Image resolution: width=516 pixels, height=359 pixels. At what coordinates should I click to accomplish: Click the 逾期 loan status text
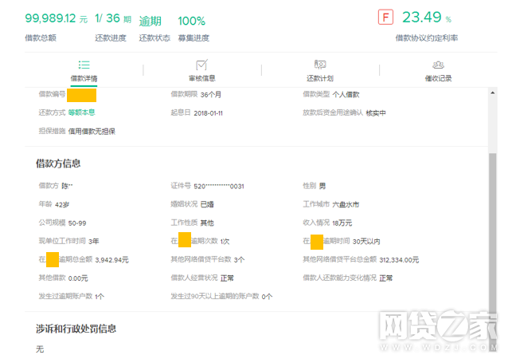pyautogui.click(x=150, y=20)
